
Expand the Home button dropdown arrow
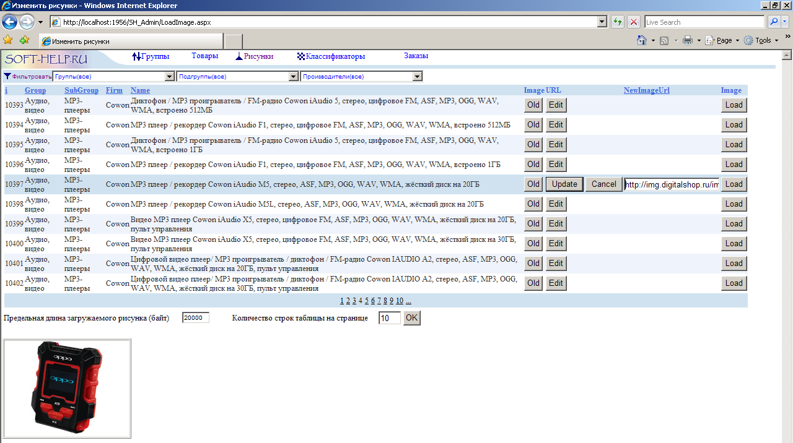653,40
